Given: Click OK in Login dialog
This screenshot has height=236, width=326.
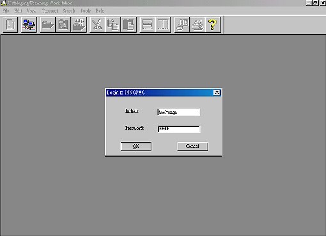Looking at the screenshot, I should tap(136, 146).
